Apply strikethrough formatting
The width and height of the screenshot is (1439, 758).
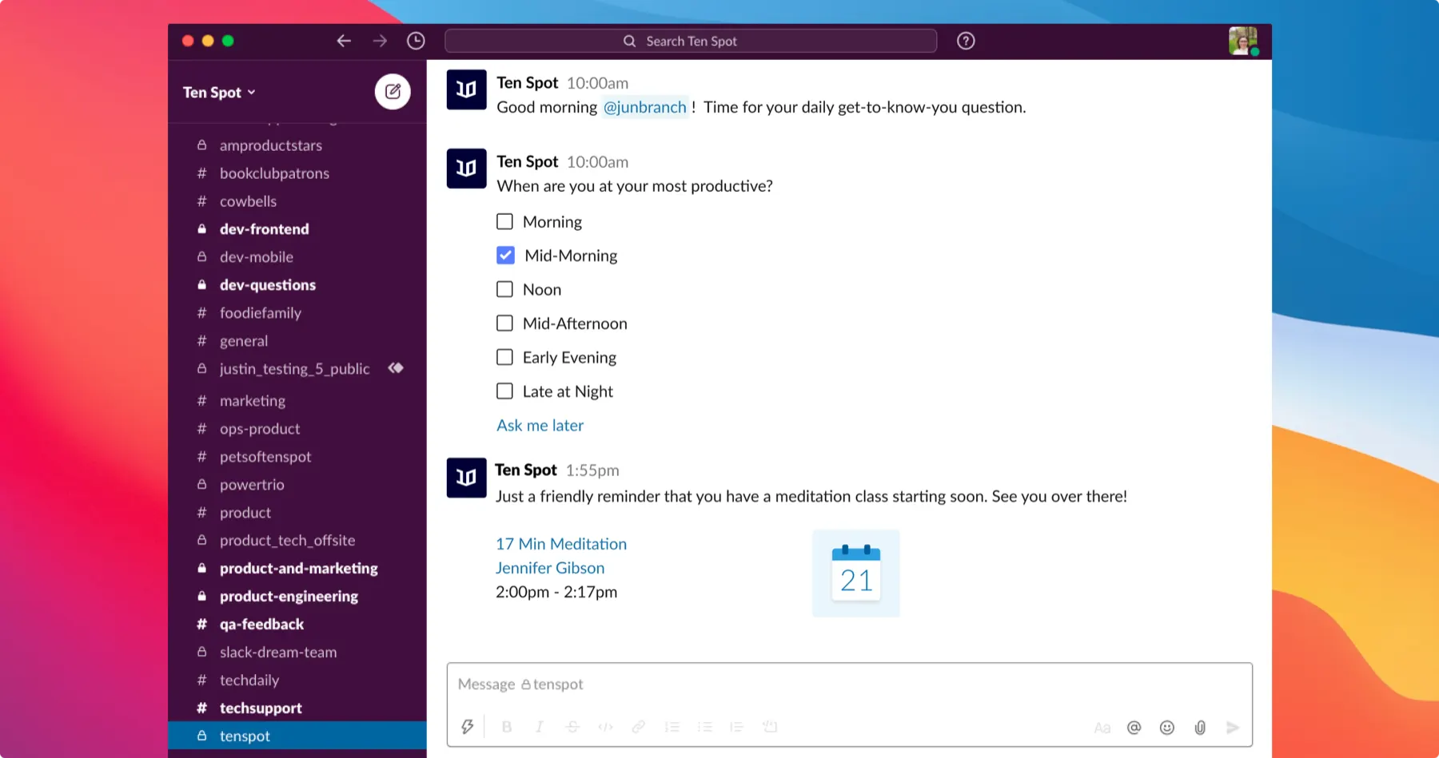tap(572, 727)
